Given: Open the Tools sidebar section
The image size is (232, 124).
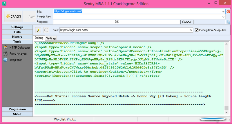Looking at the screenshot, I should [17, 42].
